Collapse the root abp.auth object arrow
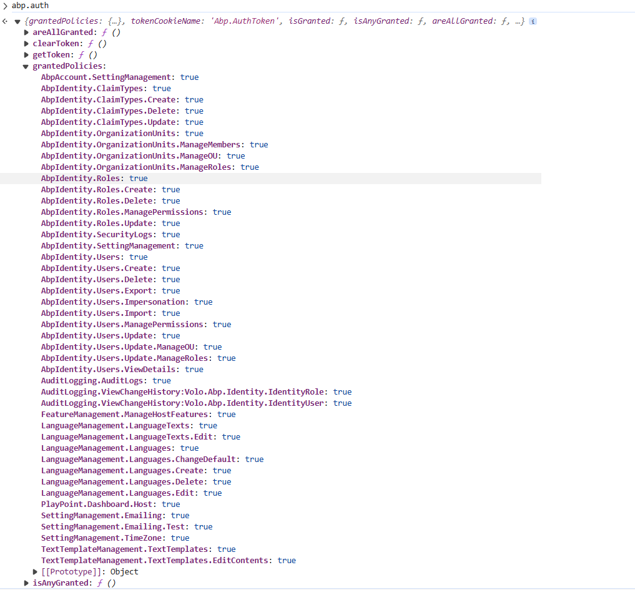 (x=17, y=21)
